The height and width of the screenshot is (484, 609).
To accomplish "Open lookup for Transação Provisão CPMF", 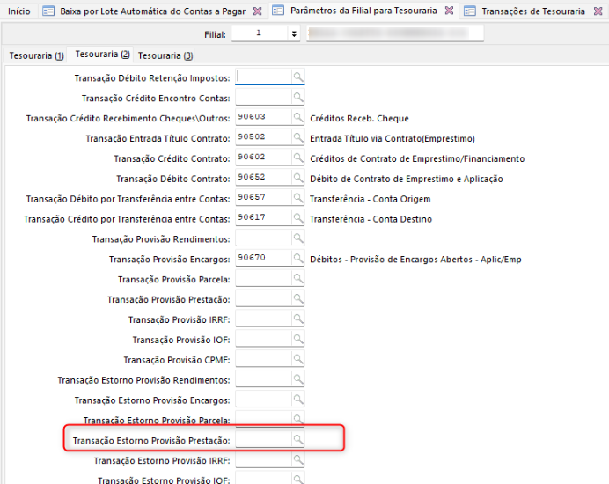I will click(x=298, y=359).
